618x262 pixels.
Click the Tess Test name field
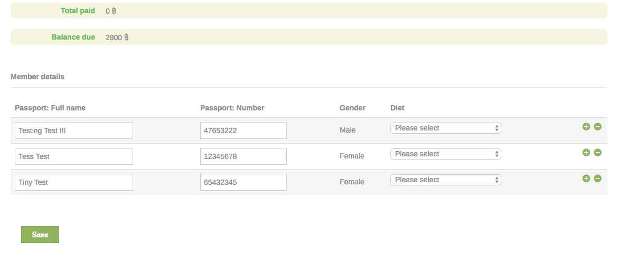pyautogui.click(x=74, y=156)
